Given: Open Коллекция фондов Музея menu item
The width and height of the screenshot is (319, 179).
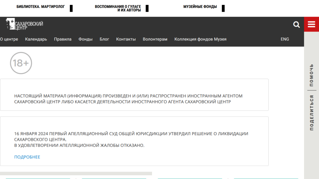Looking at the screenshot, I should tap(200, 39).
